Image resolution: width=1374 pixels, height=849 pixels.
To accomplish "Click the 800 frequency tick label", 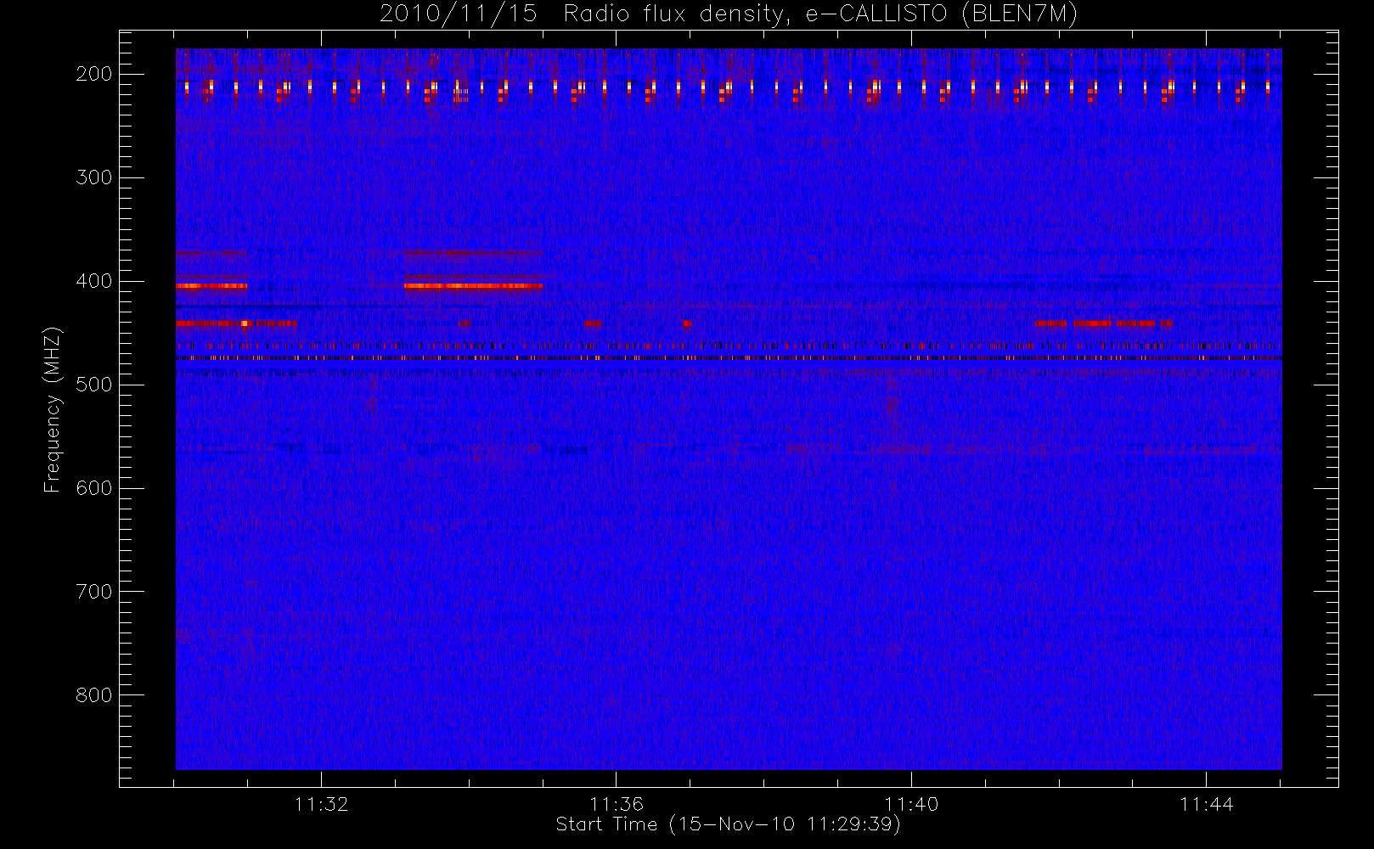I will click(x=93, y=695).
